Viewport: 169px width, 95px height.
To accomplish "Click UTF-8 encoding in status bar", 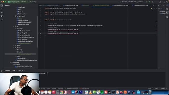I will tap(156, 89).
